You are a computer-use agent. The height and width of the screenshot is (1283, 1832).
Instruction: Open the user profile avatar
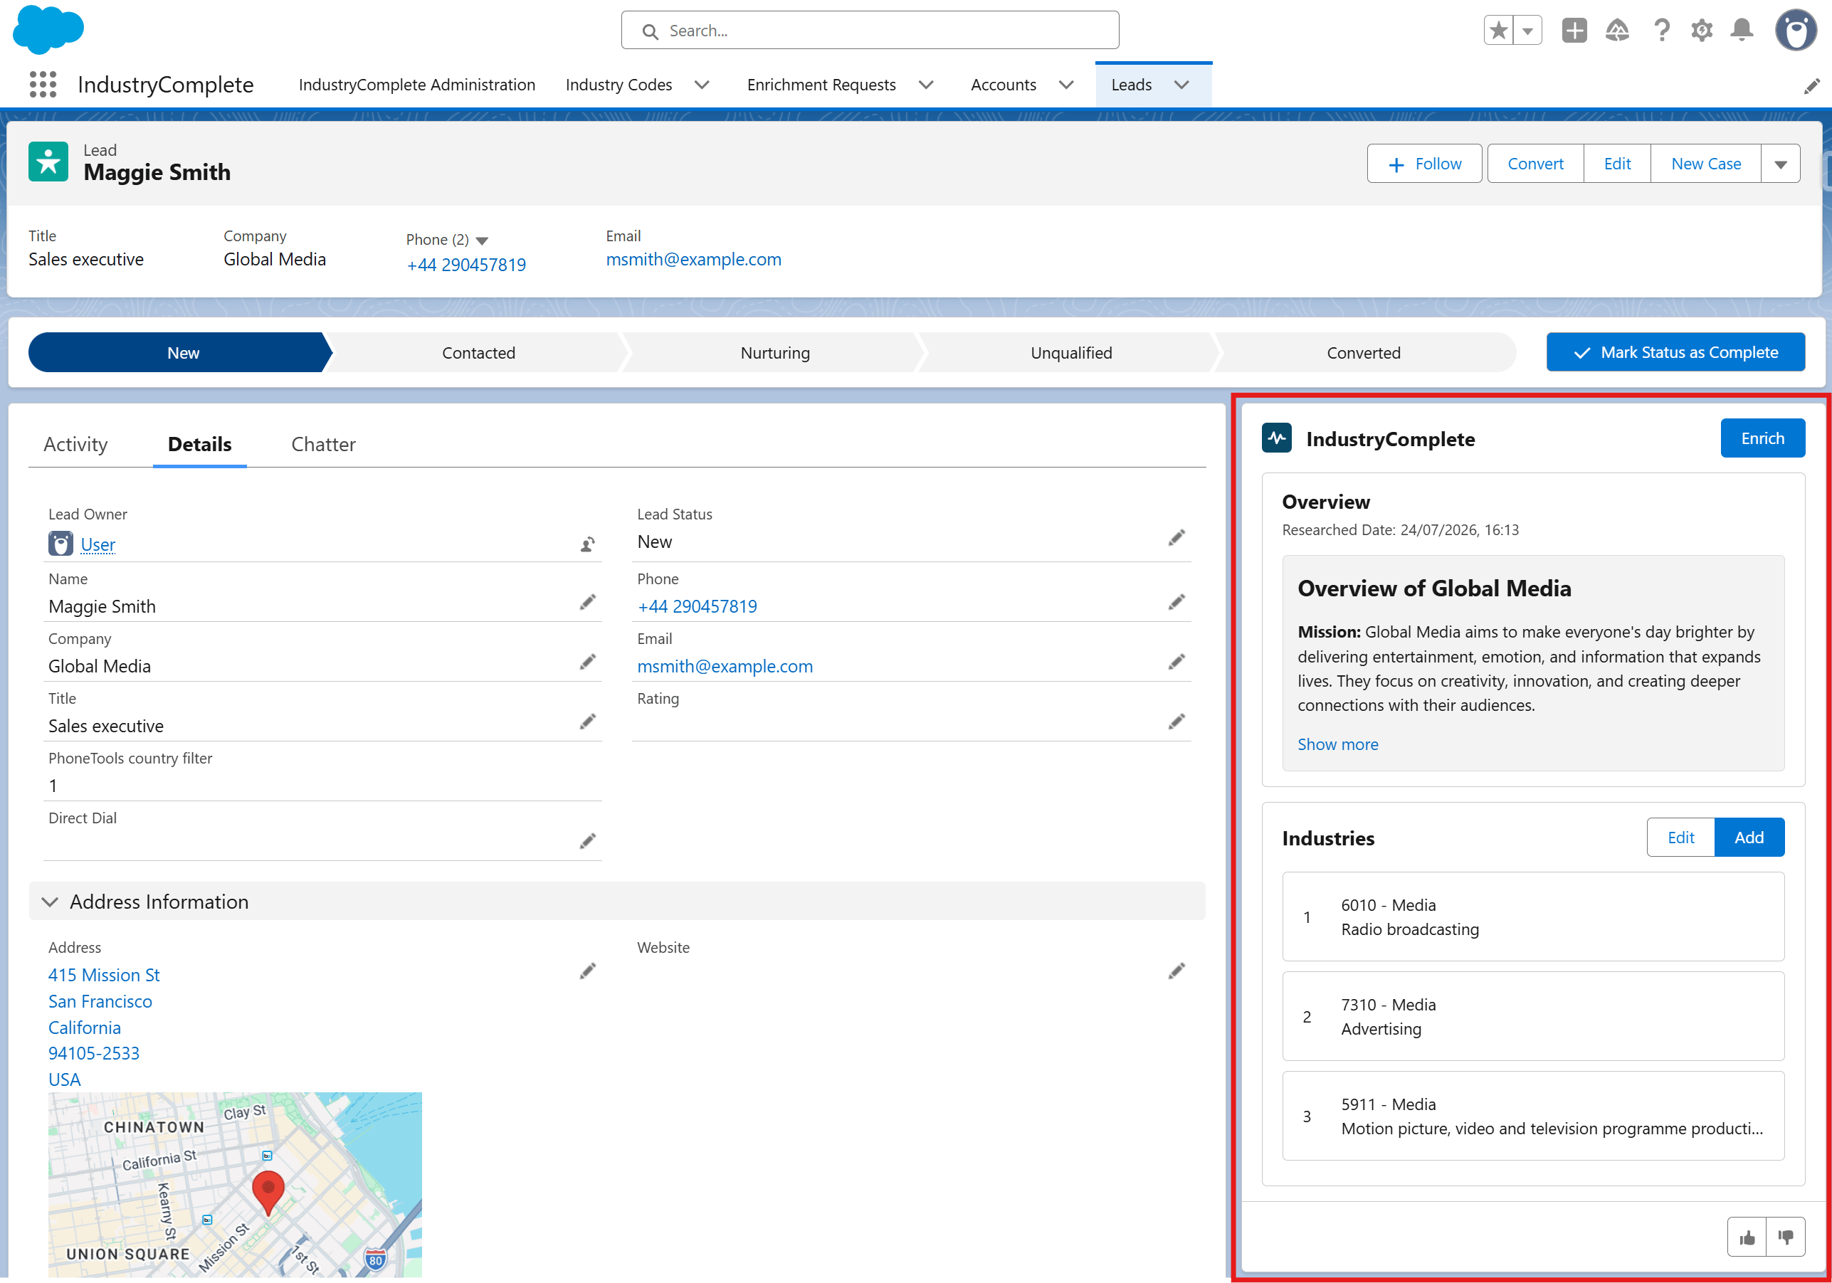coord(1795,31)
